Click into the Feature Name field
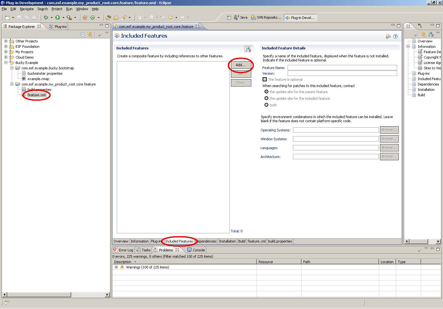 (x=342, y=68)
